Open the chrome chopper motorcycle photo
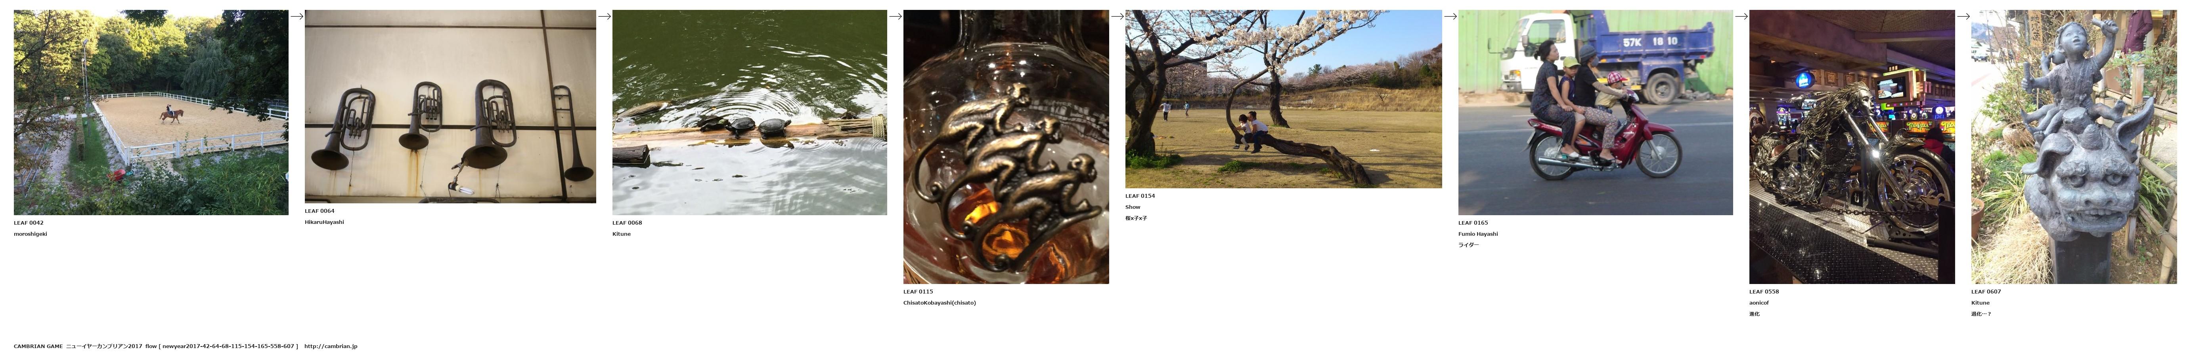Viewport: 2191px width, 356px height. pos(1852,147)
